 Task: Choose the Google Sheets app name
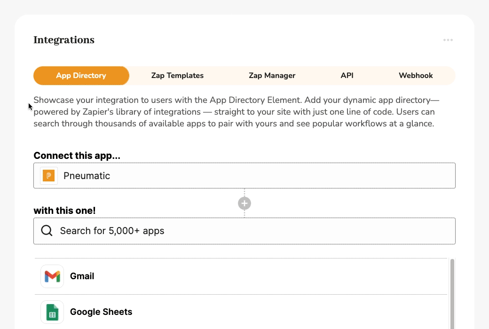(101, 312)
